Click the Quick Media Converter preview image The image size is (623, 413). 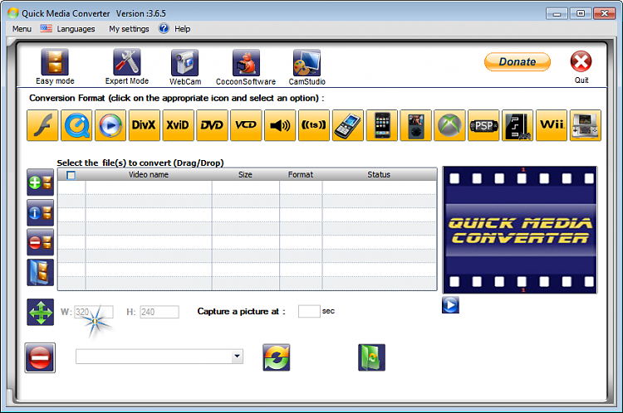click(x=520, y=230)
